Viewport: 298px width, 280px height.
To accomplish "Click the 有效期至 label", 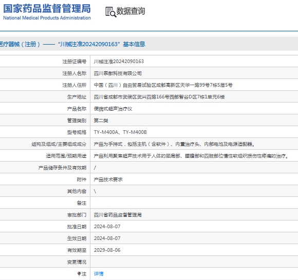I will click(x=77, y=250).
